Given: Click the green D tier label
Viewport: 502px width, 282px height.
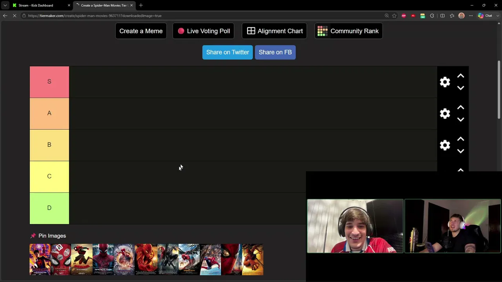Looking at the screenshot, I should pos(49,208).
